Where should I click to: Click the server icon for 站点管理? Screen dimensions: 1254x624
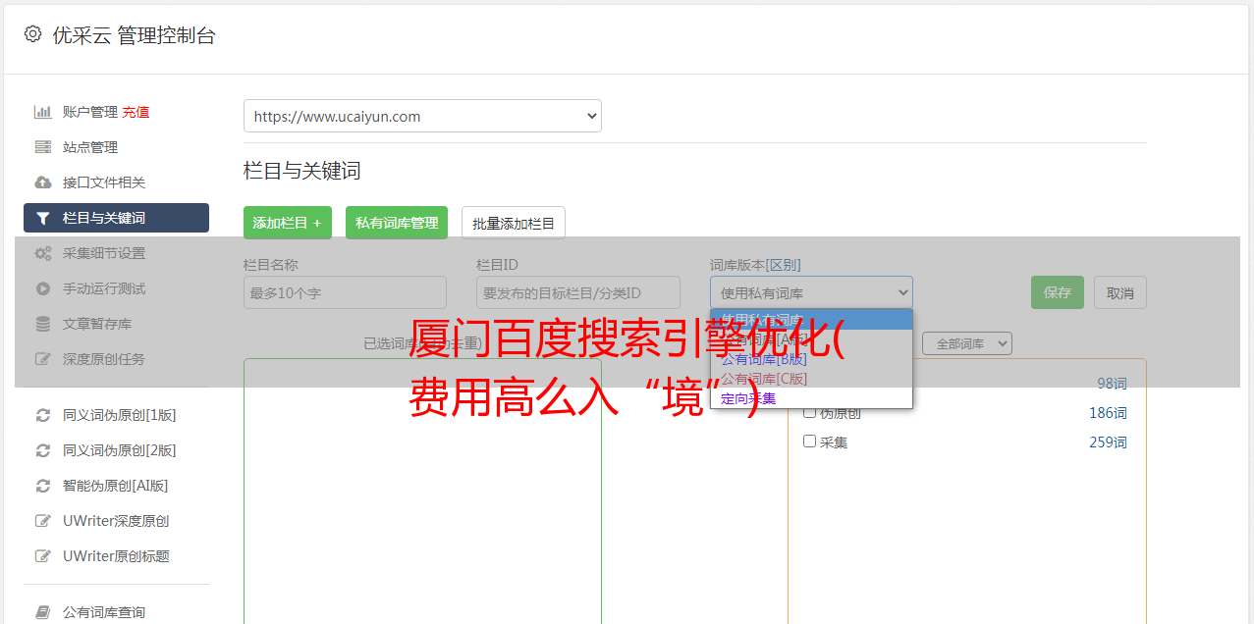coord(42,147)
